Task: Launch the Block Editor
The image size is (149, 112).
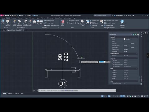Action: [30, 23]
